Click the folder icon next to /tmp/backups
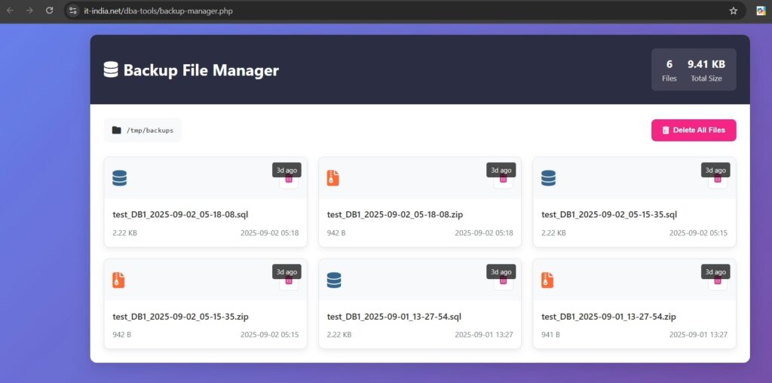 116,130
